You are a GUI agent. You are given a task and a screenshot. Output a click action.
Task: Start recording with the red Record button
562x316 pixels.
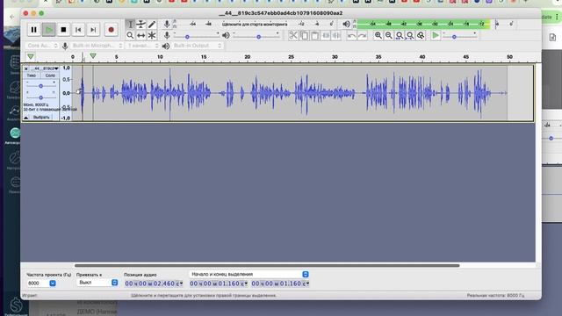[x=112, y=30]
